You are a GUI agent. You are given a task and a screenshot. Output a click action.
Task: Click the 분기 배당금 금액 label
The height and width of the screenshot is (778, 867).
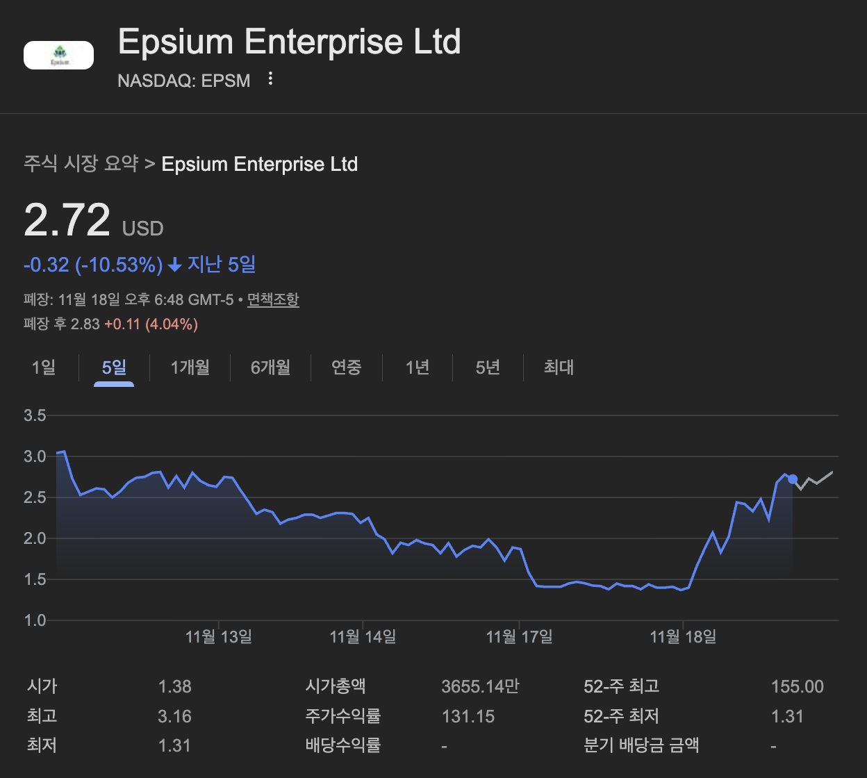[641, 746]
